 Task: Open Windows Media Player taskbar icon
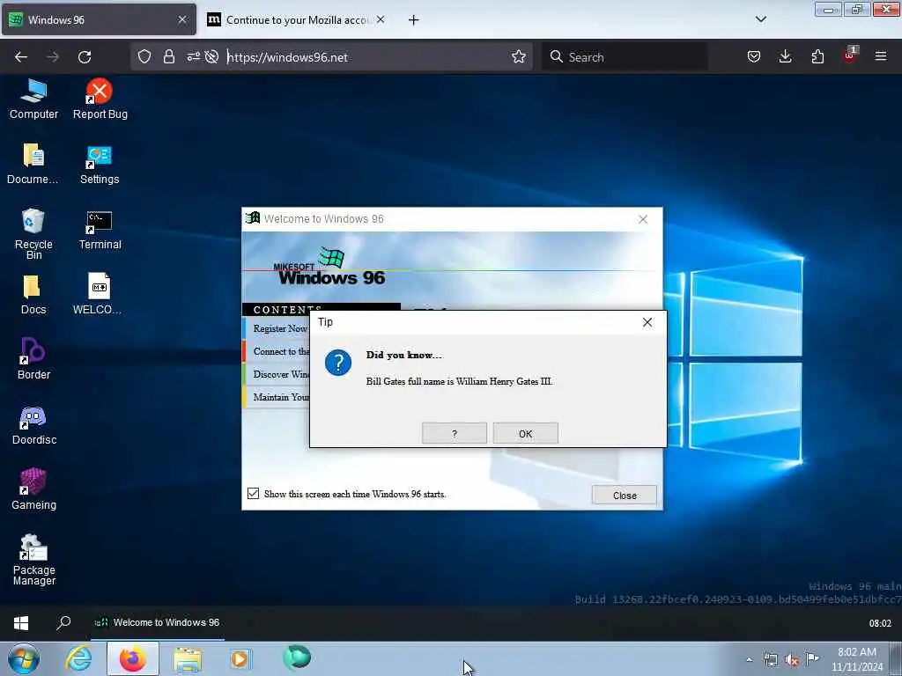click(240, 658)
